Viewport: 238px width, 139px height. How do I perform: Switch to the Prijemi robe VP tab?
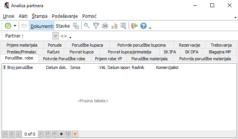pyautogui.click(x=109, y=59)
